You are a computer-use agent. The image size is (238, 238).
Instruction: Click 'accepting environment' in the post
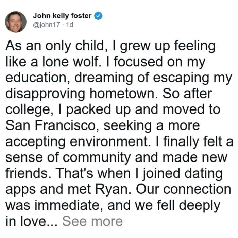click(78, 142)
